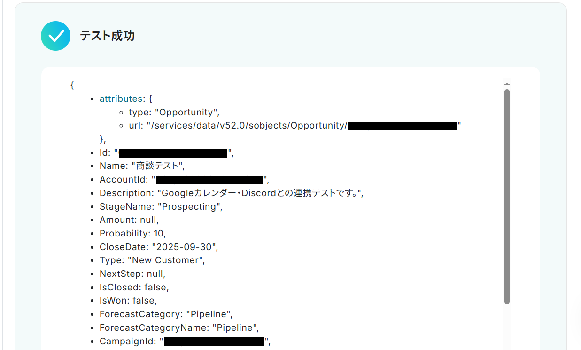The width and height of the screenshot is (581, 350).
Task: Click the テスト成功 heading text
Action: pyautogui.click(x=107, y=36)
